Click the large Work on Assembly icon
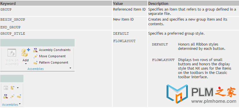This screenshot has width=239, height=108. click(x=12, y=53)
